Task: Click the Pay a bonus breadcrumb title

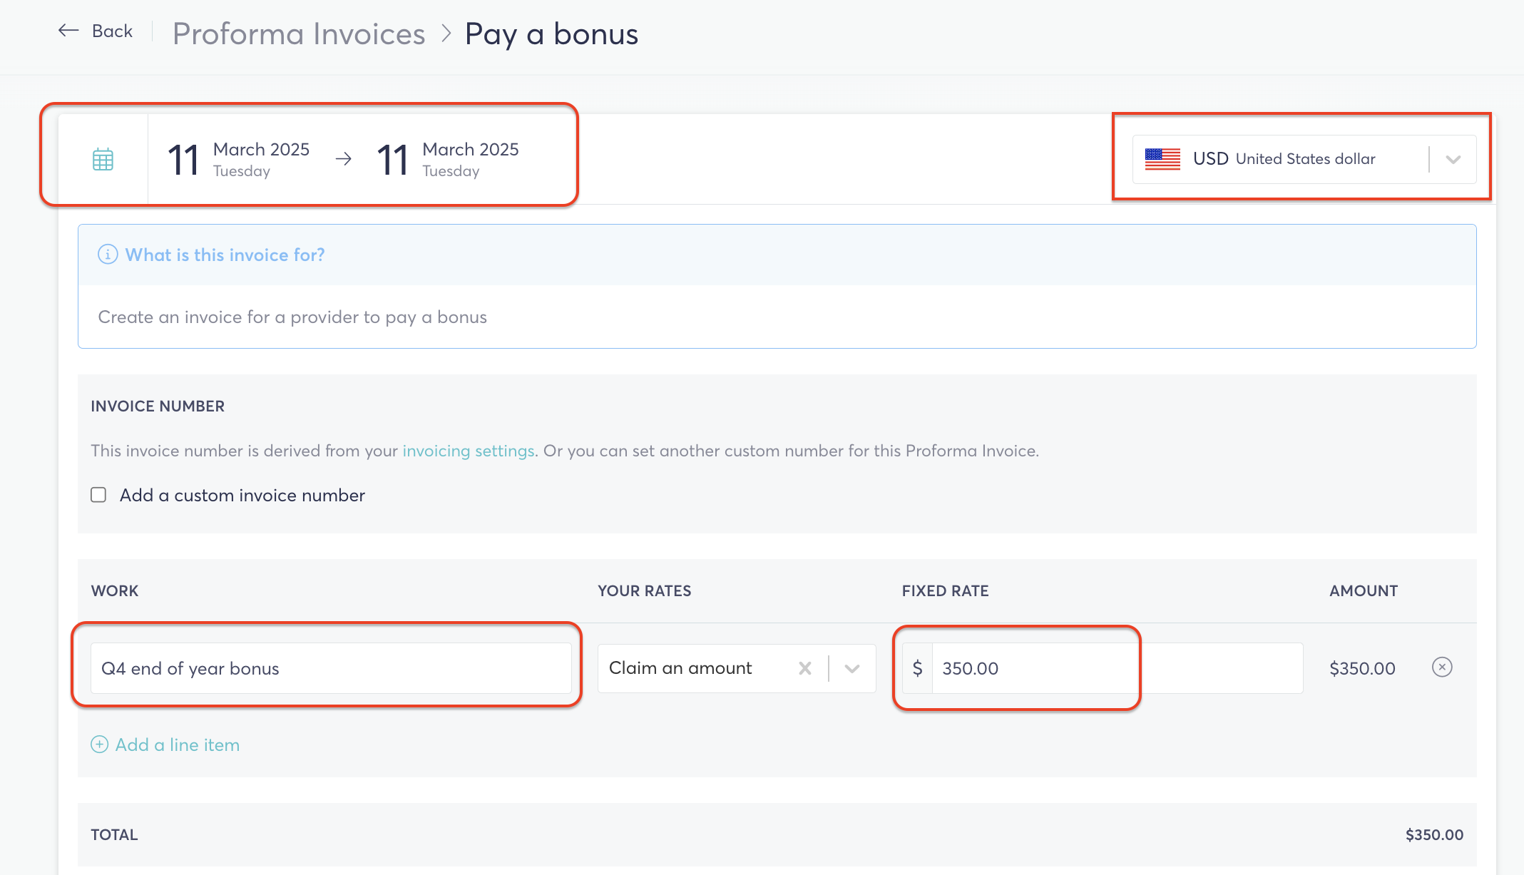Action: tap(551, 34)
